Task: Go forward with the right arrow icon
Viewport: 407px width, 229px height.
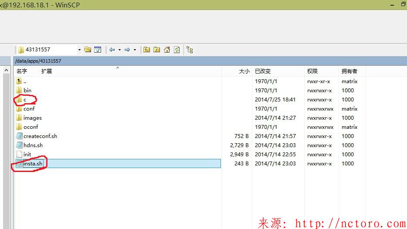Action: [127, 50]
